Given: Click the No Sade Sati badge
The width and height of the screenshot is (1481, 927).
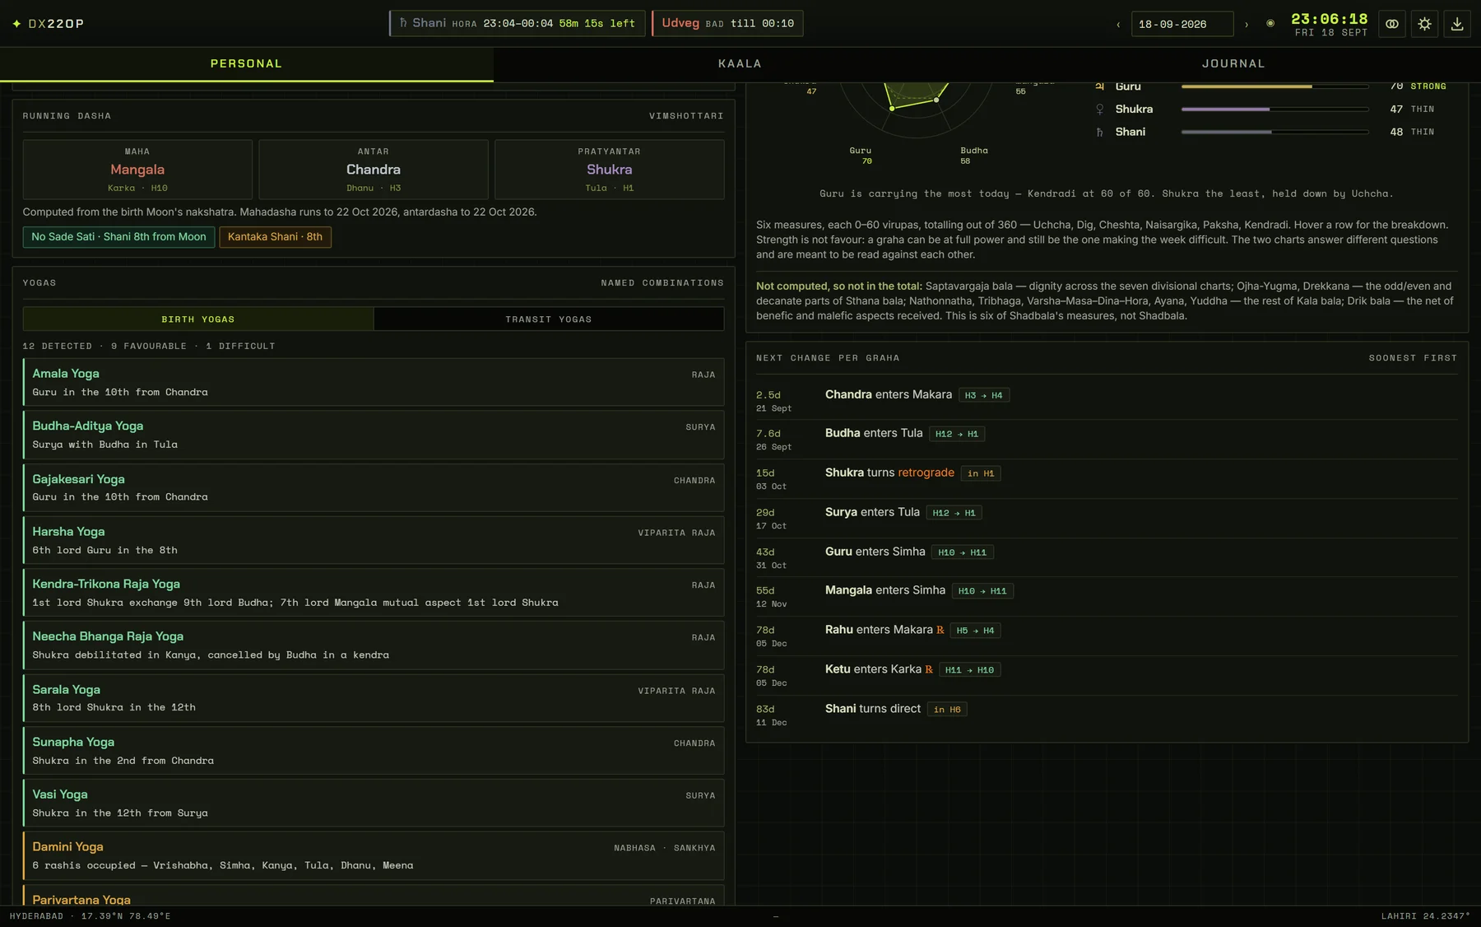Looking at the screenshot, I should 119,237.
